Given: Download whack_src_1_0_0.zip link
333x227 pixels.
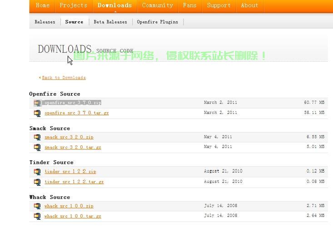Looking at the screenshot, I should click(x=69, y=206).
